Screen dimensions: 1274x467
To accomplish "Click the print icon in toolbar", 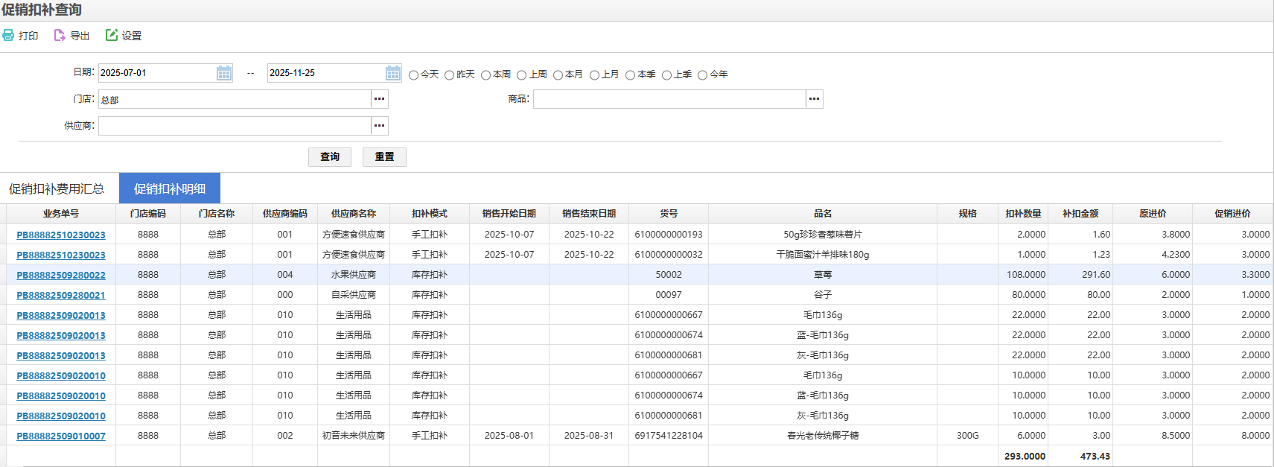I will tap(9, 36).
